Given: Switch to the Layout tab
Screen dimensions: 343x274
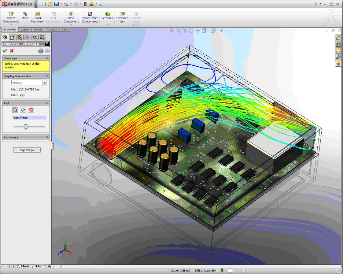Looking at the screenshot, I should tap(25, 30).
